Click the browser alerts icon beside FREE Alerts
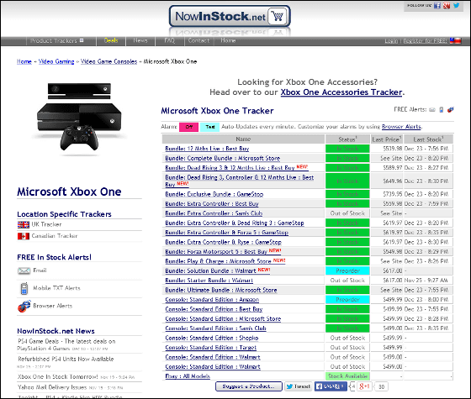Image resolution: width=471 pixels, height=399 pixels. (x=450, y=110)
